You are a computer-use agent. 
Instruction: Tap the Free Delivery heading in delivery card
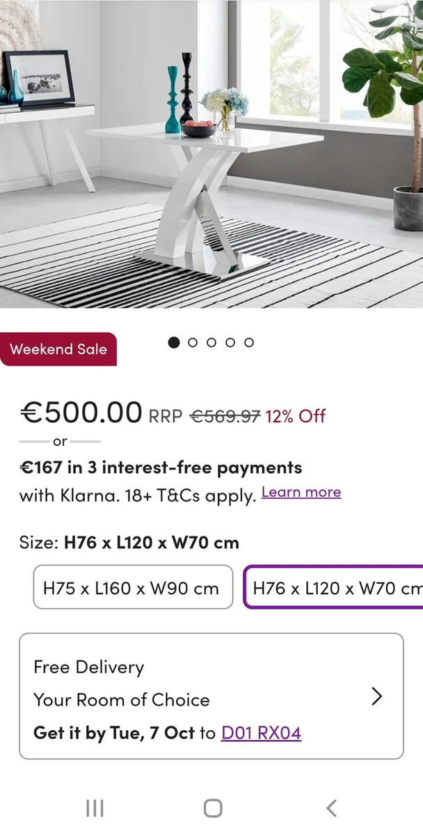[x=88, y=667]
